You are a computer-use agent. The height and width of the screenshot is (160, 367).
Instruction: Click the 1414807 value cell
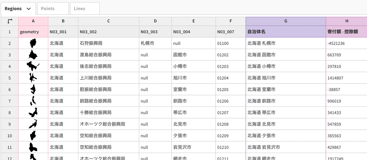coord(347,78)
